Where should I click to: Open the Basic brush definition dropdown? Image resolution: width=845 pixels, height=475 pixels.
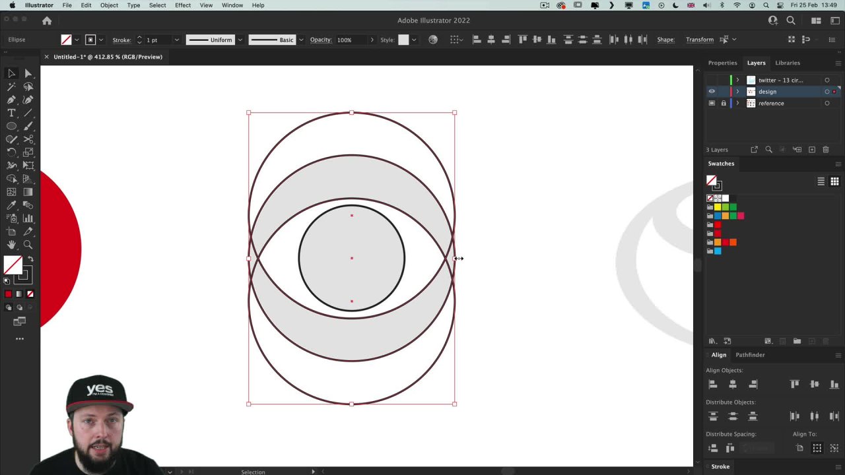click(x=301, y=40)
